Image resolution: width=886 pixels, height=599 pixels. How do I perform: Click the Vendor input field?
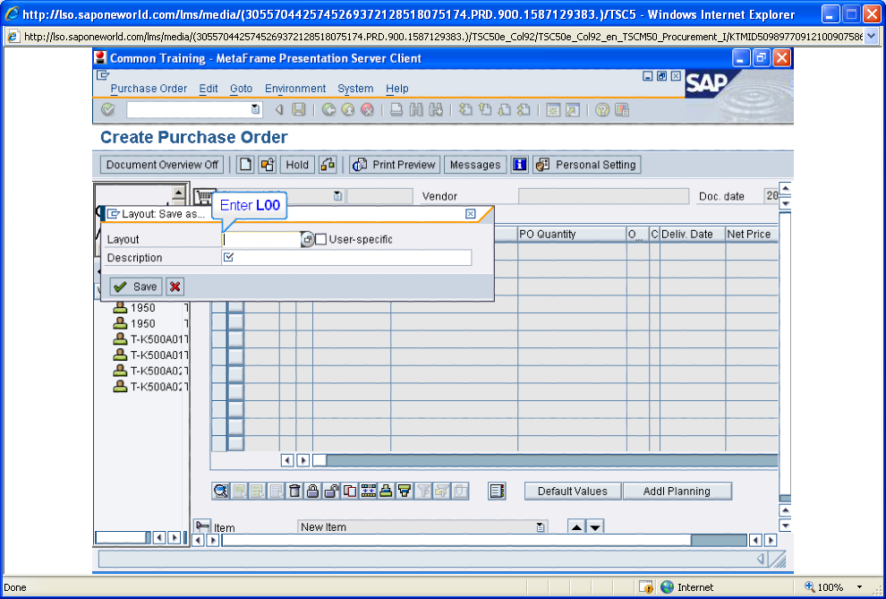coord(603,196)
